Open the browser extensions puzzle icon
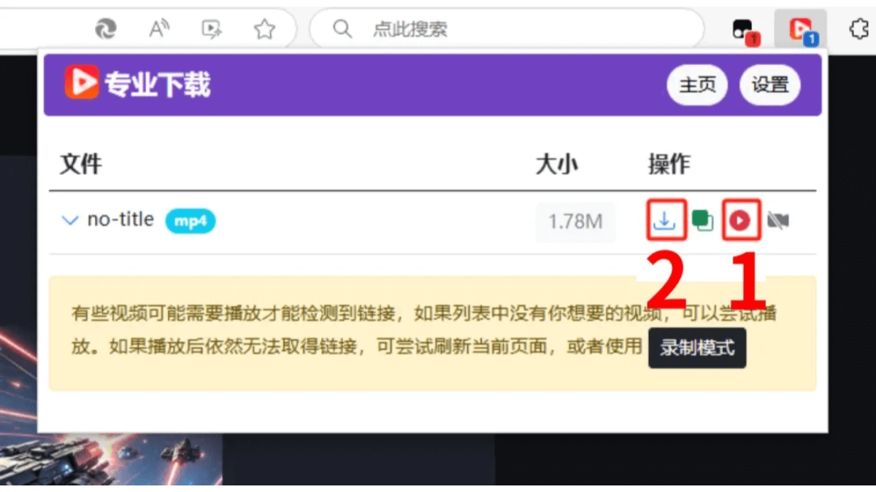 coord(858,29)
